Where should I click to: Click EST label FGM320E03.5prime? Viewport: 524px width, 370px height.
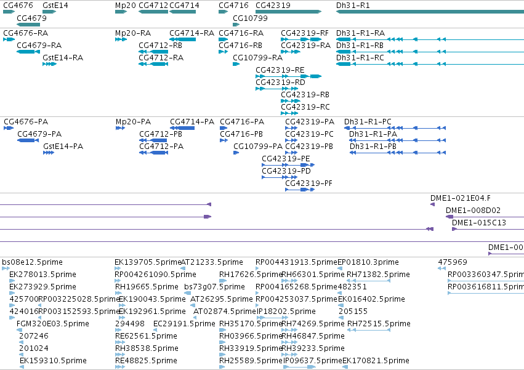pyautogui.click(x=53, y=324)
